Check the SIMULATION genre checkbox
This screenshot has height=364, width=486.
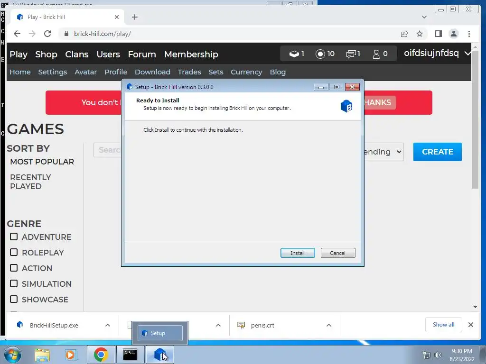point(14,283)
